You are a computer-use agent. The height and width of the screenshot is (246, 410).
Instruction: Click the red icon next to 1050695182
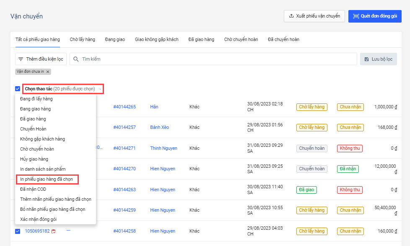[x=54, y=231]
